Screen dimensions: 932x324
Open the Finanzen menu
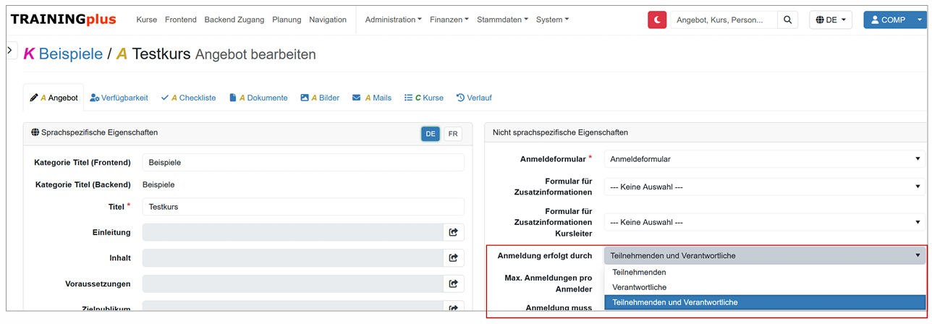pyautogui.click(x=449, y=20)
